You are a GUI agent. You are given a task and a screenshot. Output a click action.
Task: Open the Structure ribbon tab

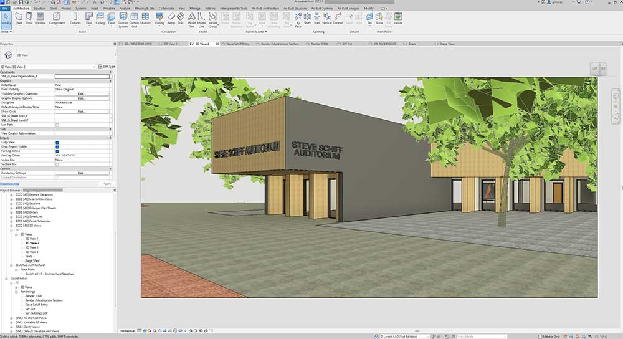coord(39,9)
